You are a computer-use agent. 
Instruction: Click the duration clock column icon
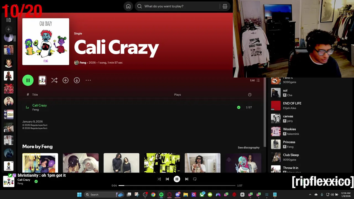tap(250, 95)
